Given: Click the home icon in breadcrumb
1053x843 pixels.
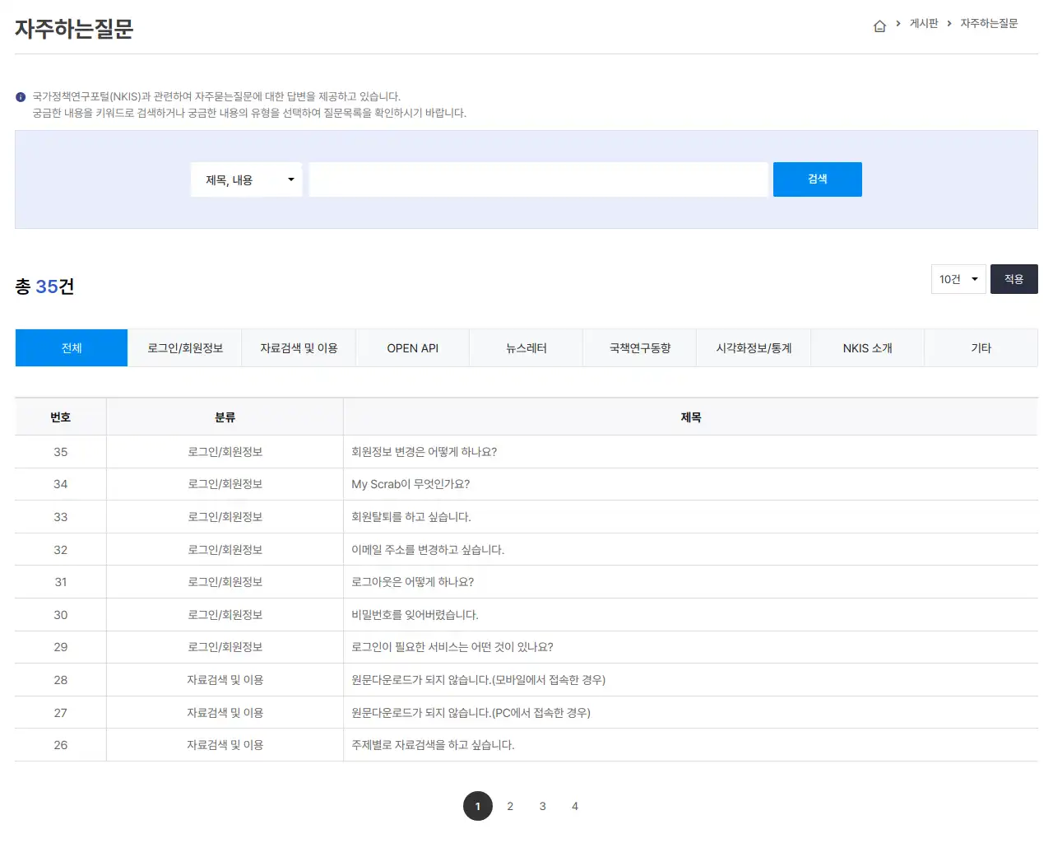Looking at the screenshot, I should pyautogui.click(x=879, y=25).
